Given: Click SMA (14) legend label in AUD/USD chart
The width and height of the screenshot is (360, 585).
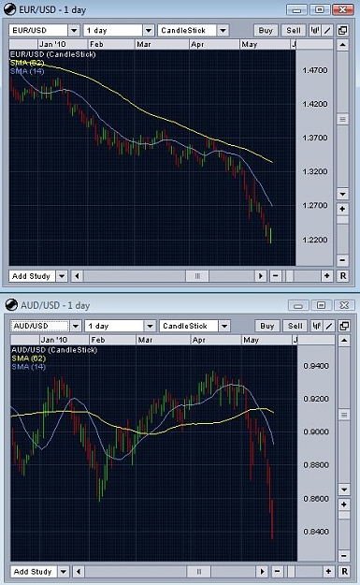Looking at the screenshot, I should tap(29, 367).
